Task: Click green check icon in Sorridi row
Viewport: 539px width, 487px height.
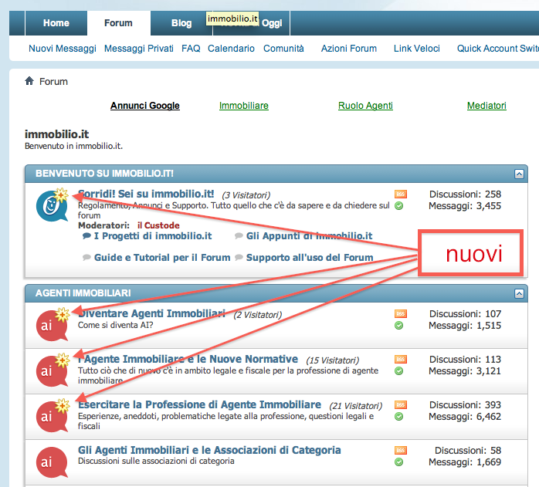Action: (399, 206)
